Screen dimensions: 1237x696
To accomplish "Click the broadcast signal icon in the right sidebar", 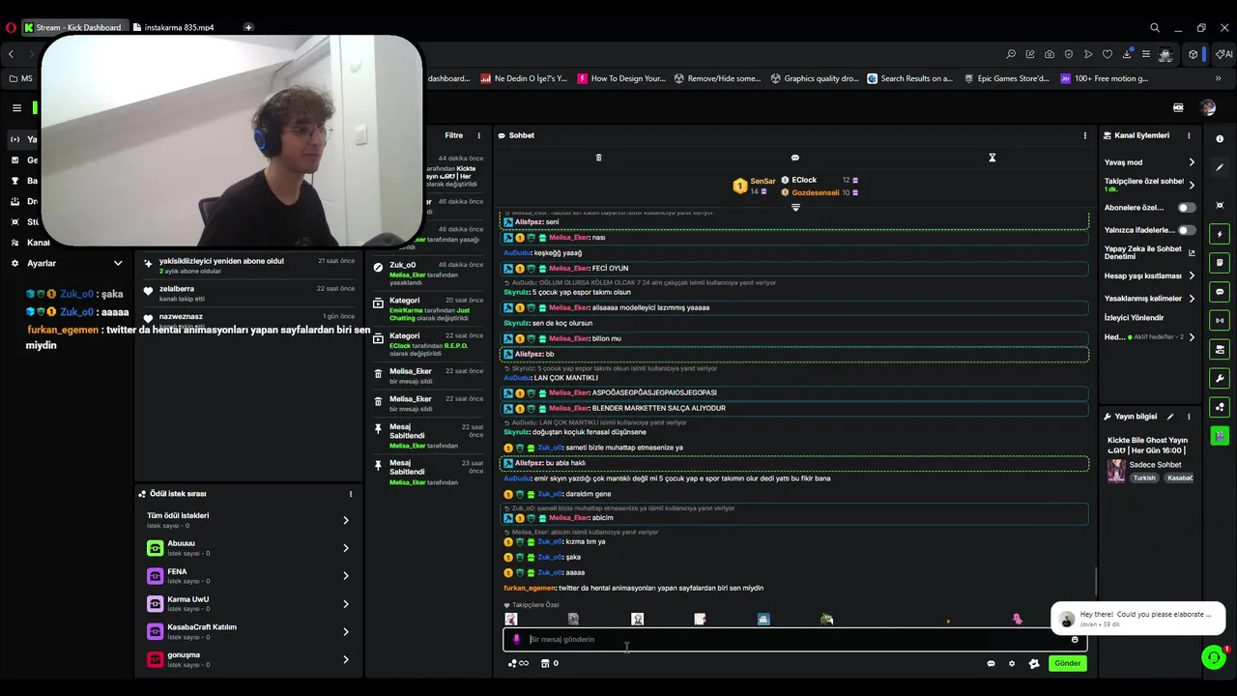I will (x=1220, y=320).
